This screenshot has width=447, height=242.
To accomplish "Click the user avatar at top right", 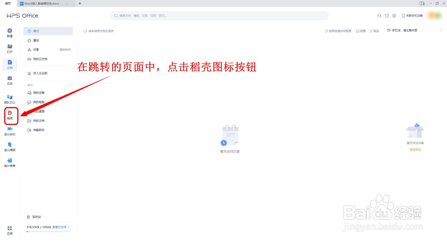I will [435, 16].
